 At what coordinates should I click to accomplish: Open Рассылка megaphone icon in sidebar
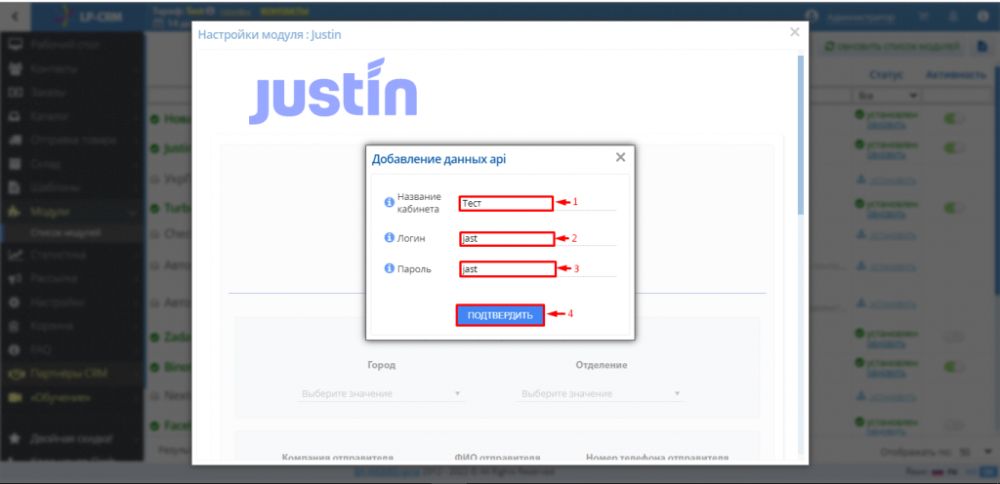pyautogui.click(x=16, y=278)
